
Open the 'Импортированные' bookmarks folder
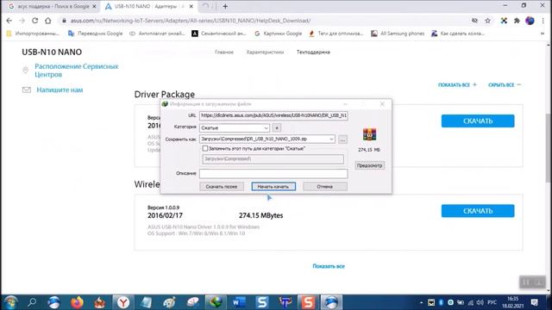[x=33, y=34]
